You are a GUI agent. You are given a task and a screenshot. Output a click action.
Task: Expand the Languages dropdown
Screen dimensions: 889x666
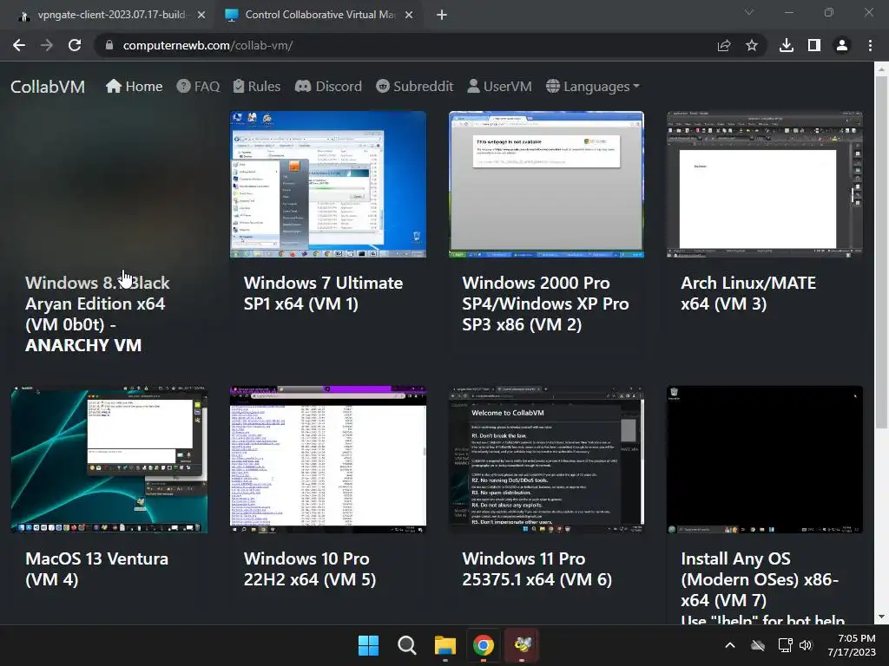pos(592,86)
